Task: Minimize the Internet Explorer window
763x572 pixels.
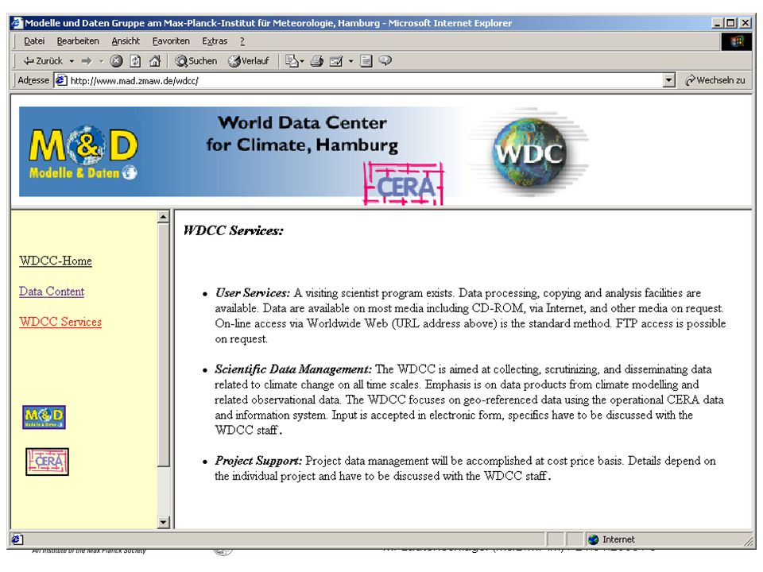Action: [x=717, y=23]
